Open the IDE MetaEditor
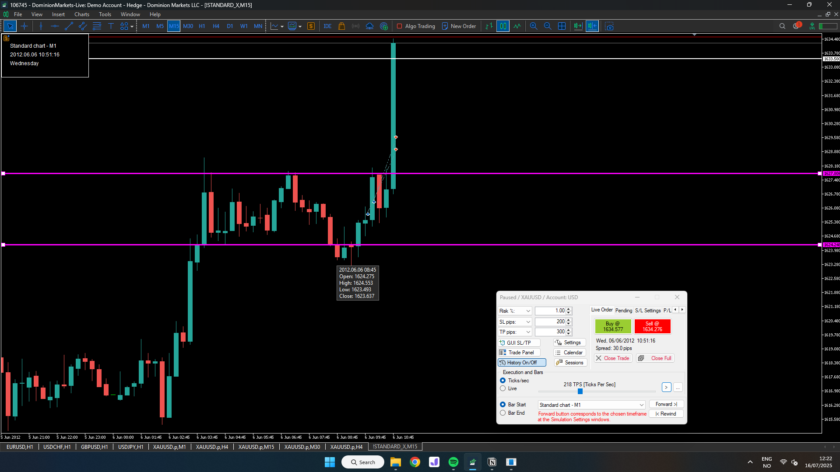The height and width of the screenshot is (472, 840). coord(327,26)
